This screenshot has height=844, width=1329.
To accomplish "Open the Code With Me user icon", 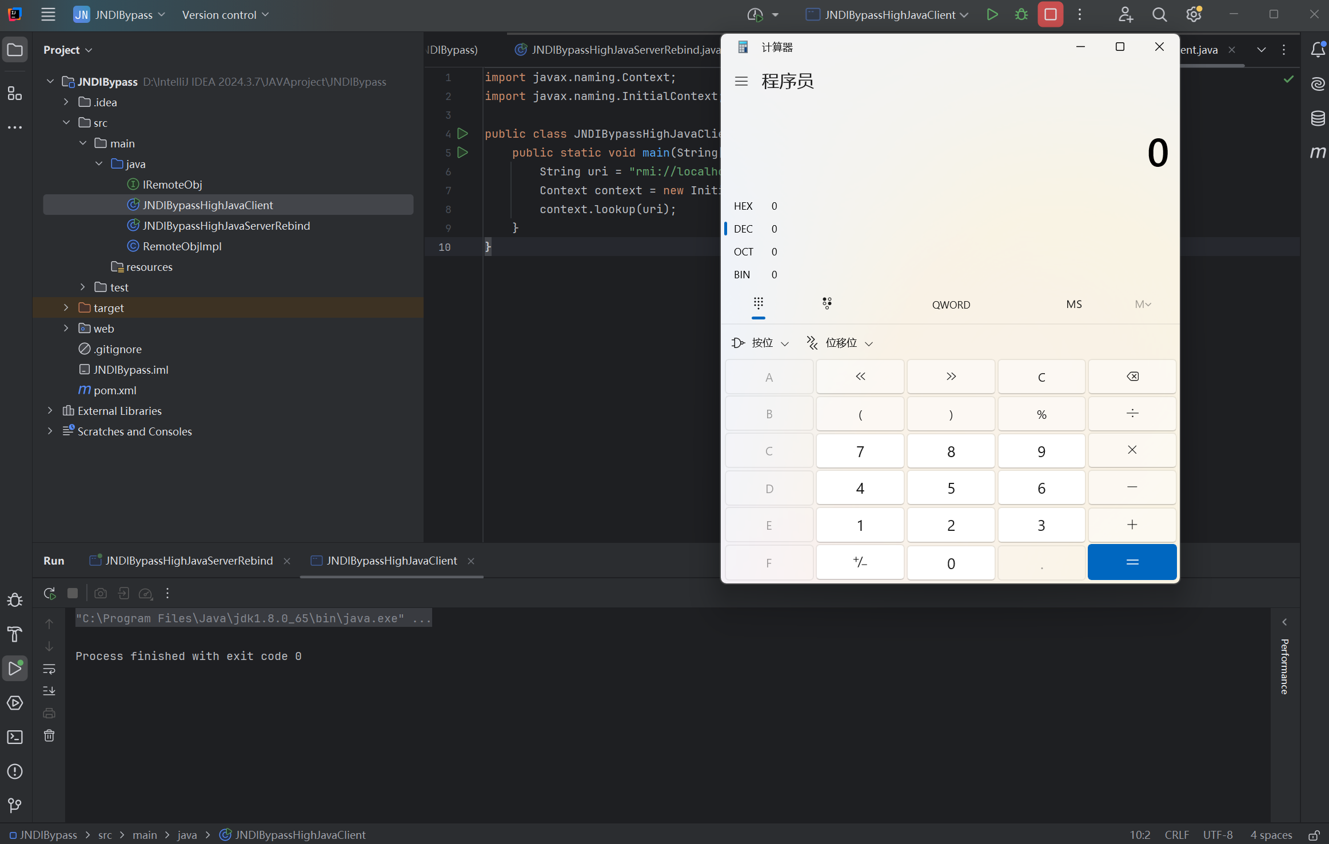I will click(1126, 15).
